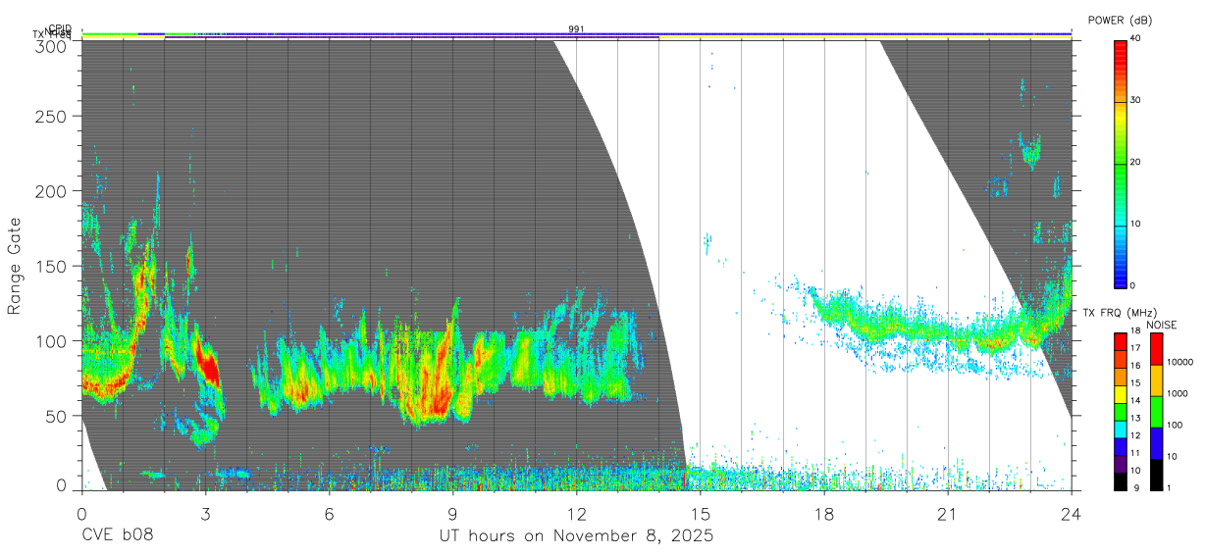Click the 24 tick on the UT hours axis

point(1071,513)
